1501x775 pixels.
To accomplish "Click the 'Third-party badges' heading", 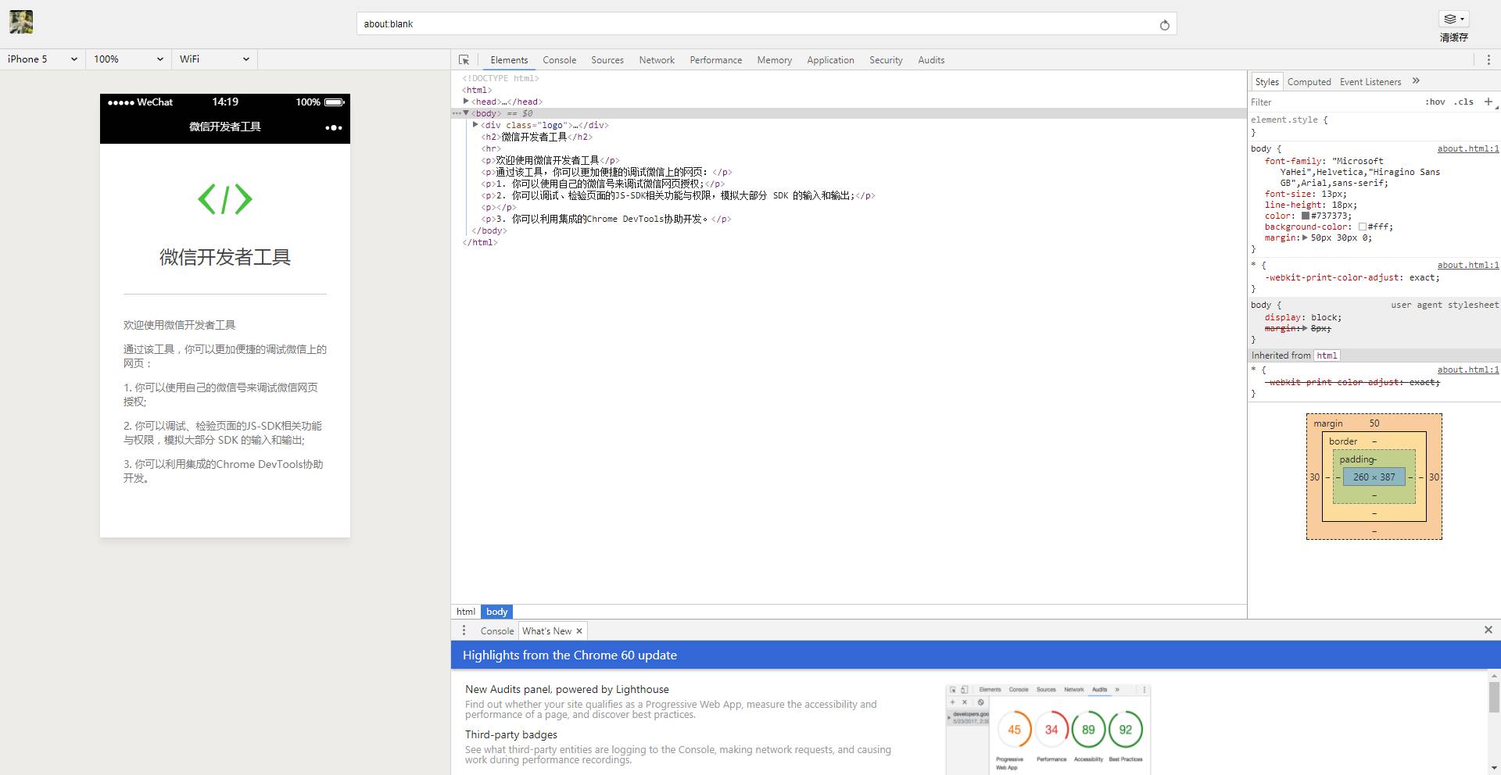I will [x=511, y=734].
